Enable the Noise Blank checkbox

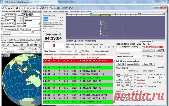click(135, 80)
